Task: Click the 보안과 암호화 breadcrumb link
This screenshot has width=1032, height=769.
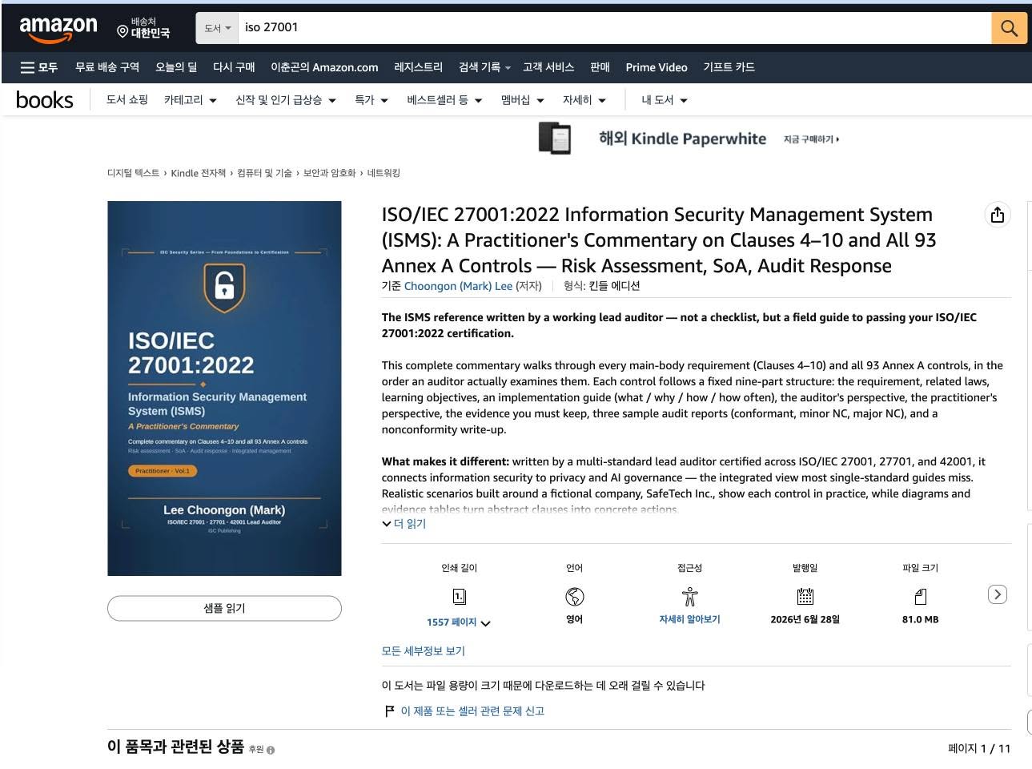Action: 329,173
